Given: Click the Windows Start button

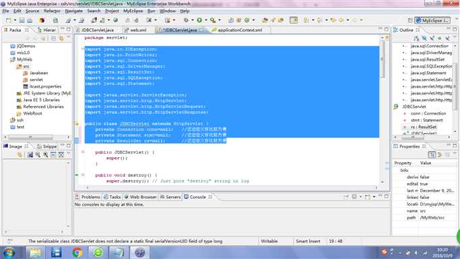Looking at the screenshot, I should [x=9, y=252].
